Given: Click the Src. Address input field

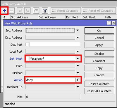Looking at the screenshot, I should click(x=50, y=30).
